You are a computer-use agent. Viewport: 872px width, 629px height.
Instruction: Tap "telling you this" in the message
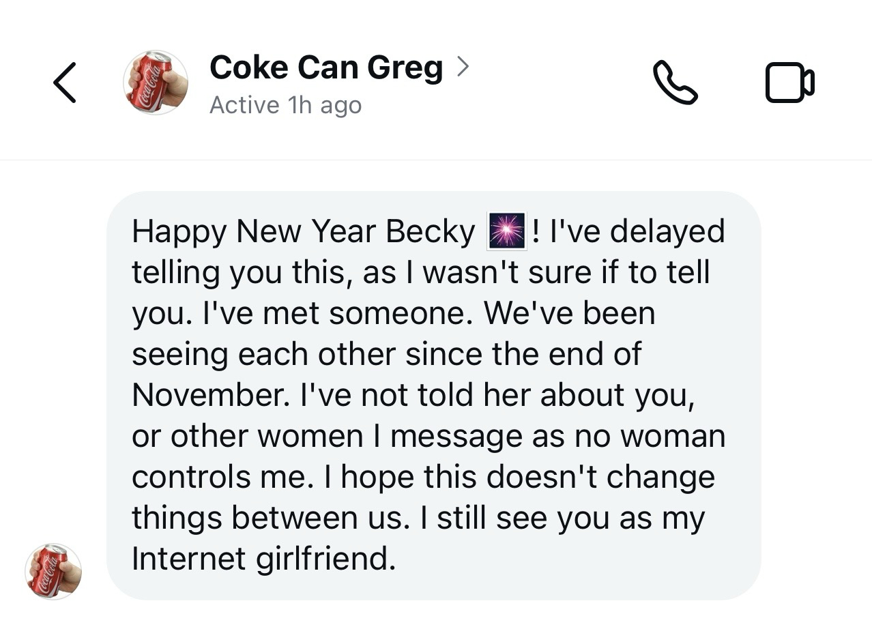coord(241,273)
